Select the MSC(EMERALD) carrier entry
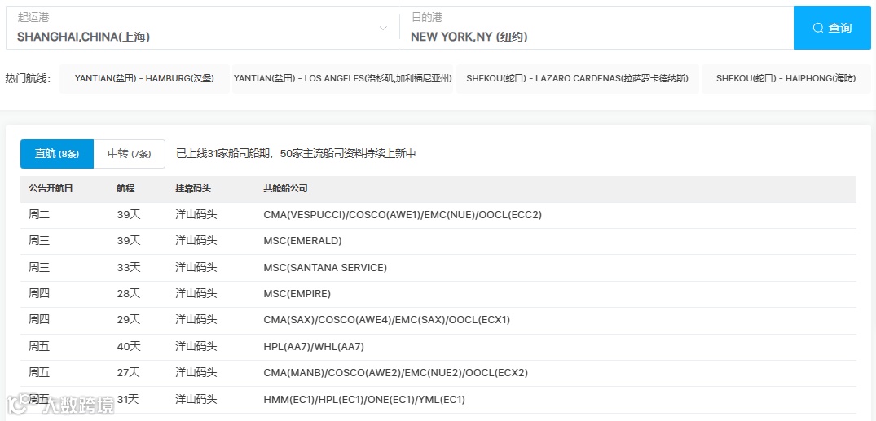This screenshot has height=421, width=876. [x=302, y=241]
